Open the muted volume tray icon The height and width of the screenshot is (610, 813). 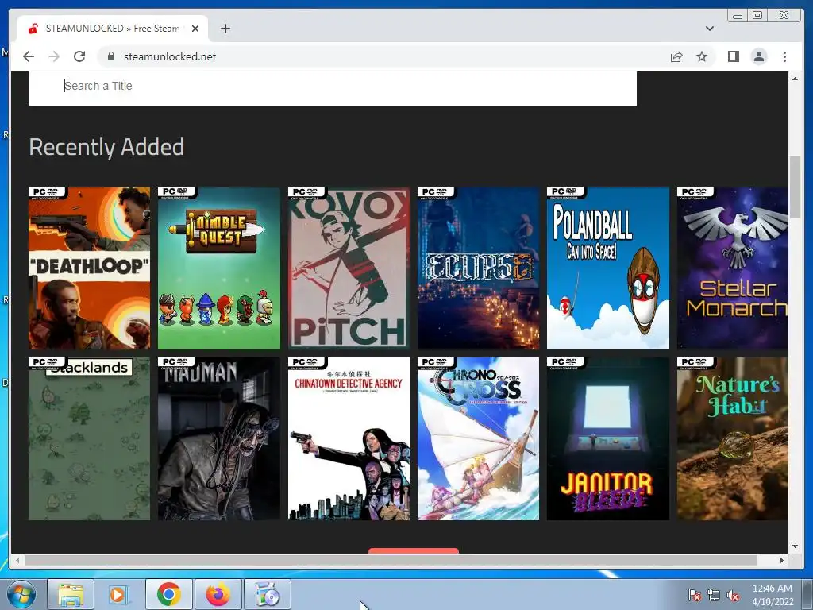733,595
